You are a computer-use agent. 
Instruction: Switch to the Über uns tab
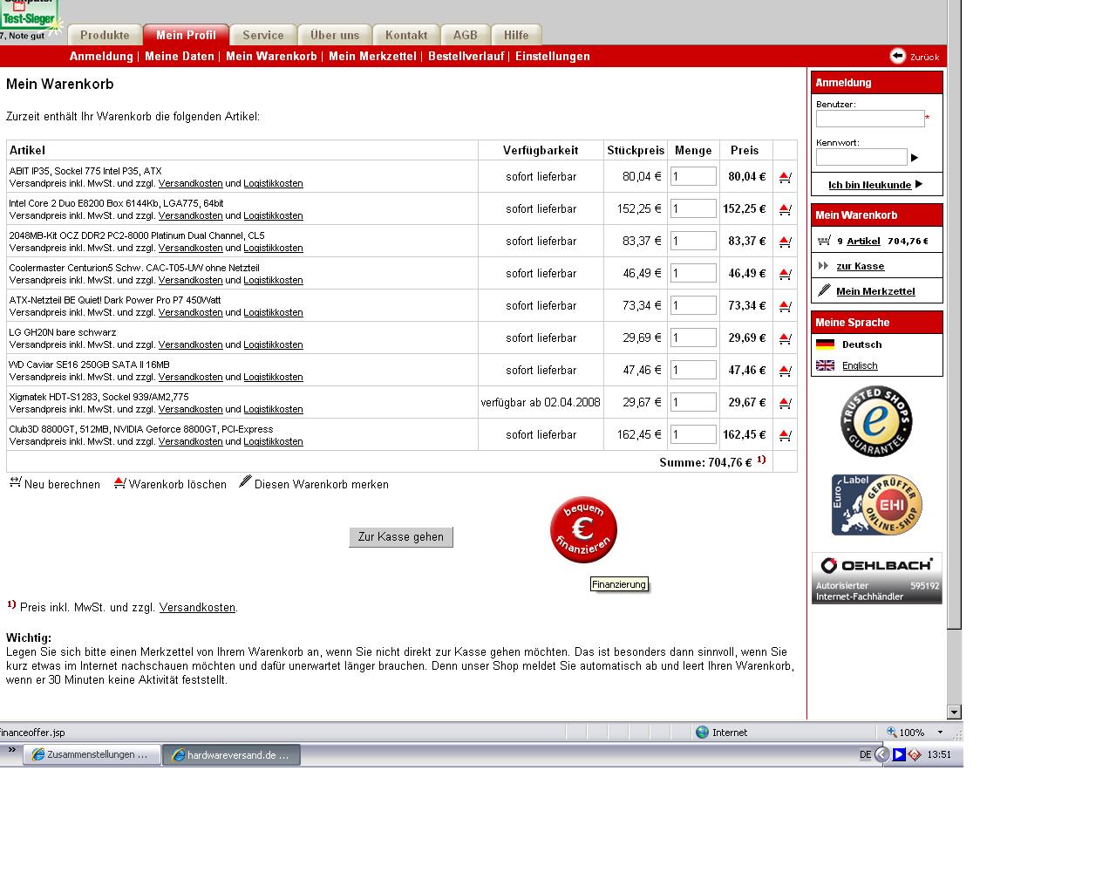[x=335, y=35]
